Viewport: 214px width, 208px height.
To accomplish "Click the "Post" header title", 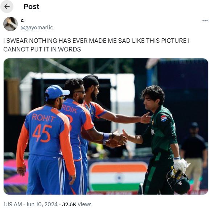I will coord(32,7).
